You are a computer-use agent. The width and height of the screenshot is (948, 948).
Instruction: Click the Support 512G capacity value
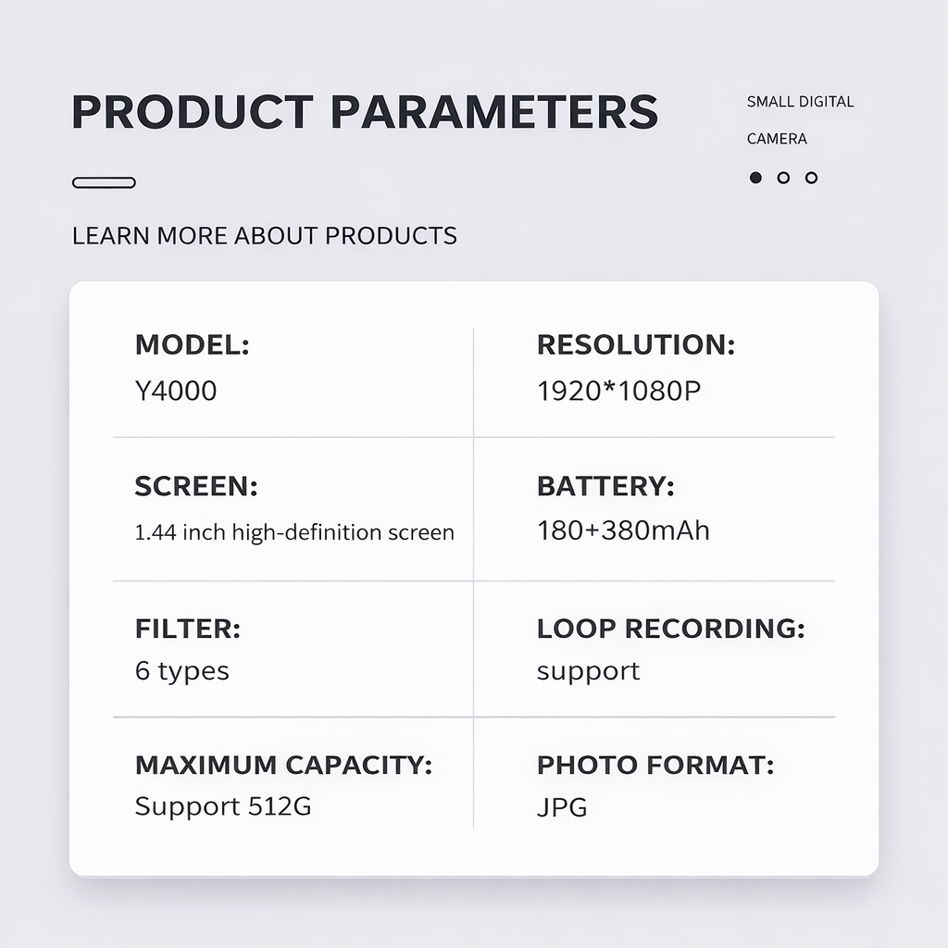(223, 805)
